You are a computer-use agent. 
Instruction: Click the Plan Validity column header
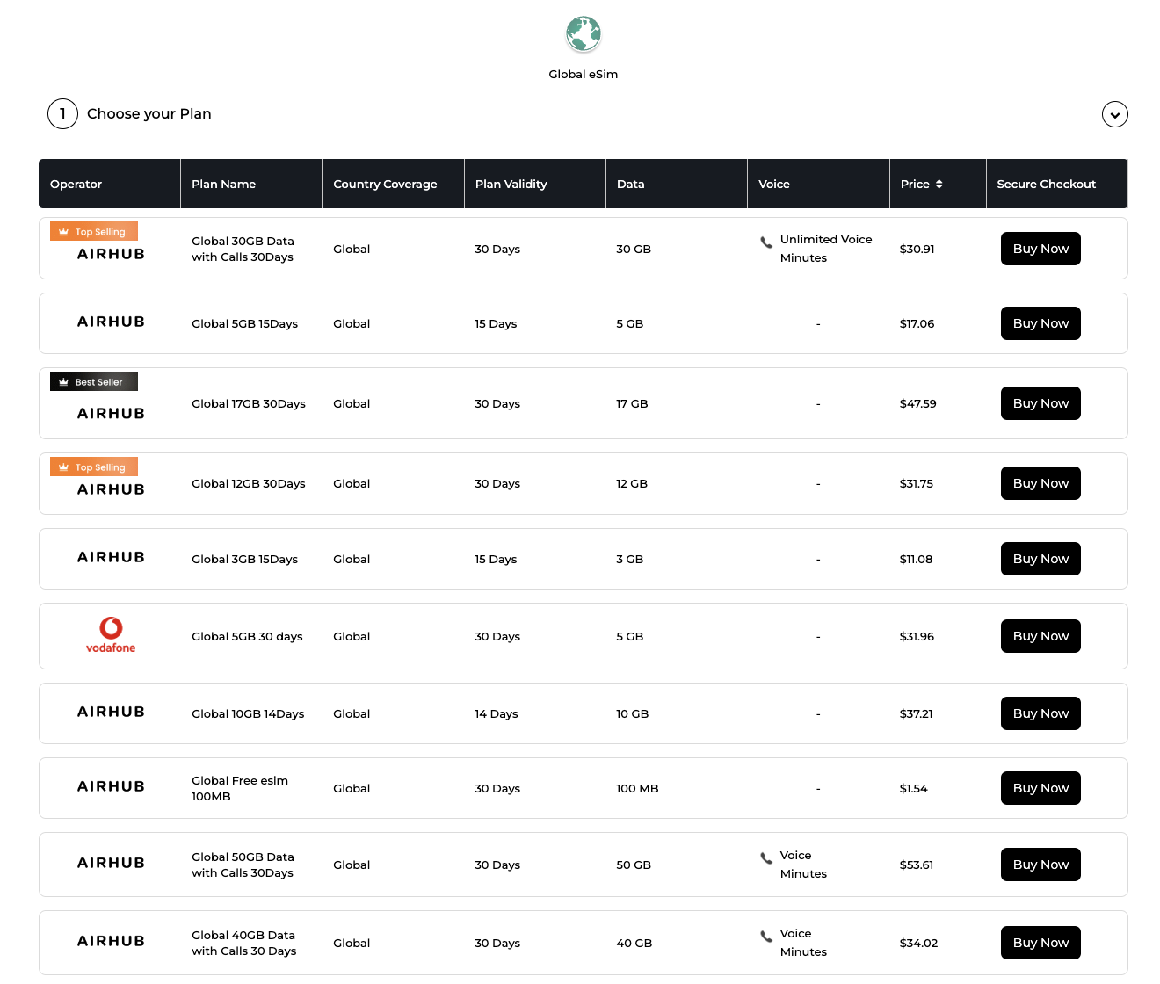(x=535, y=184)
